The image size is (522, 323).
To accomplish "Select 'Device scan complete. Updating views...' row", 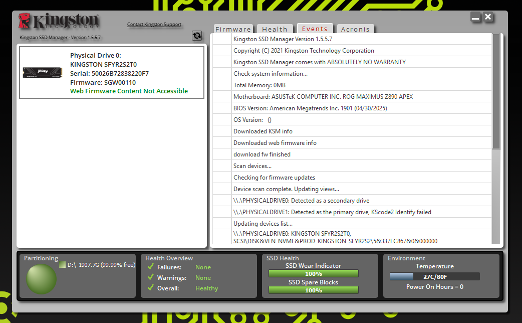I will click(352, 189).
